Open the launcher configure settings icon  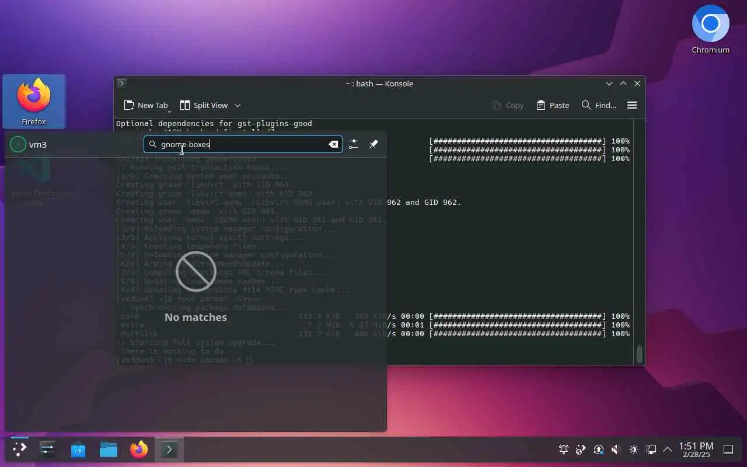[x=354, y=144]
